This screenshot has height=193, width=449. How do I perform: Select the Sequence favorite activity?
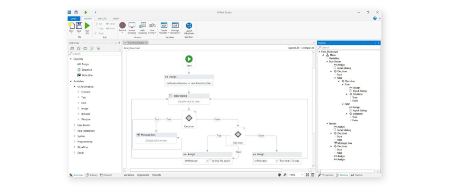pyautogui.click(x=85, y=70)
